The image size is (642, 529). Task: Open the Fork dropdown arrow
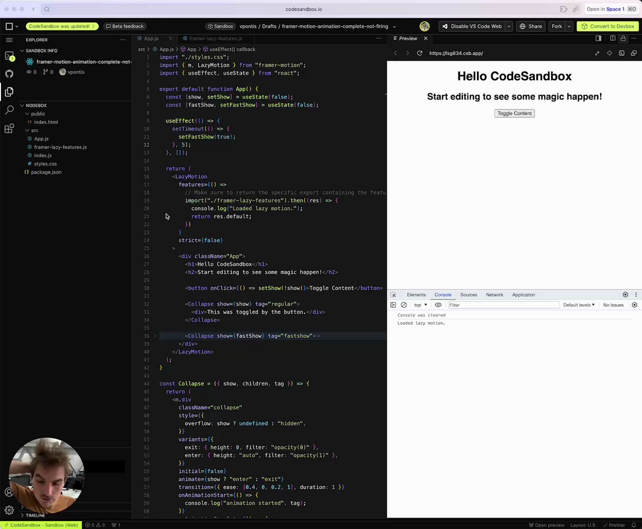point(569,26)
